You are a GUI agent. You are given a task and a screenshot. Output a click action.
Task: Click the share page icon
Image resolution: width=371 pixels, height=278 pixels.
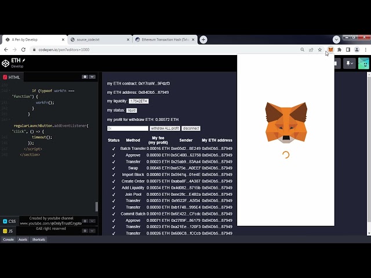click(x=311, y=50)
